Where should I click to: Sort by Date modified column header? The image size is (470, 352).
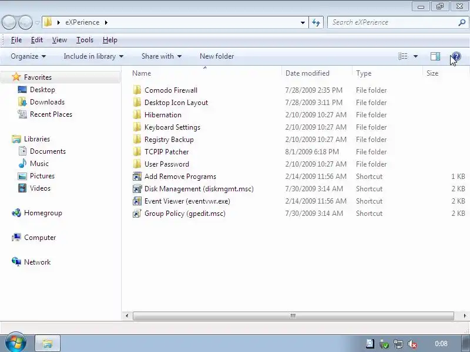click(x=317, y=73)
